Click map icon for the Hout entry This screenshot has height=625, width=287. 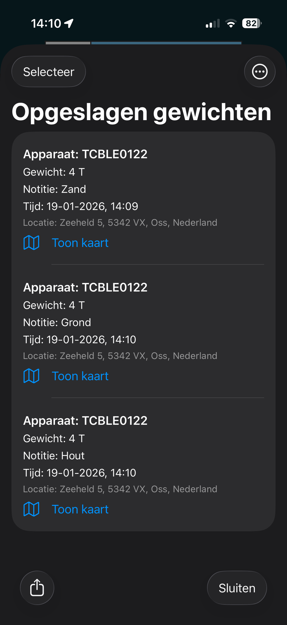point(31,509)
